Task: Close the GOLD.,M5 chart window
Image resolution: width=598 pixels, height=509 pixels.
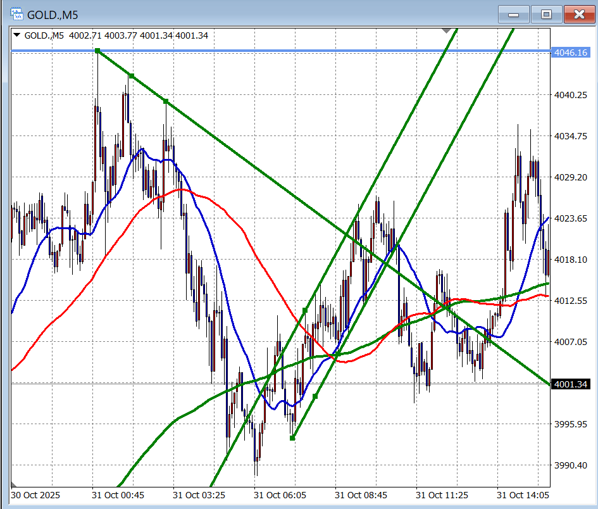Action: tap(578, 14)
